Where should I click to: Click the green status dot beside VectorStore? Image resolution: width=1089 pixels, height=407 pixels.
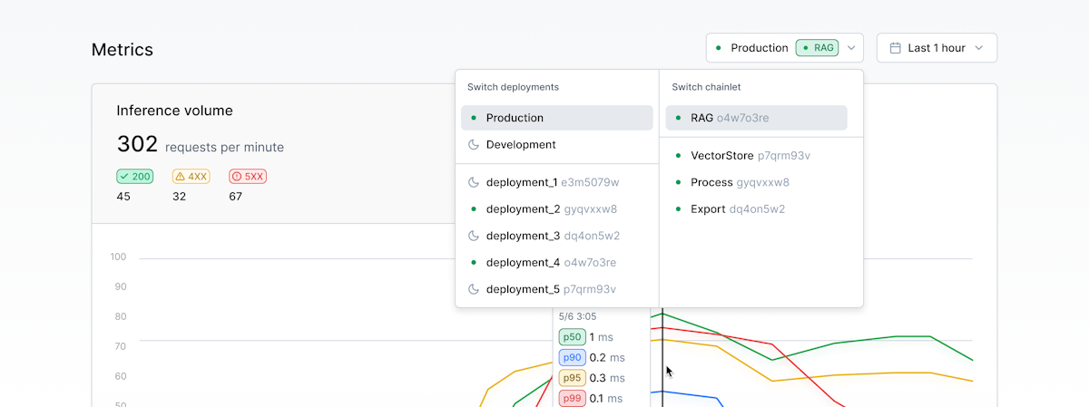678,156
